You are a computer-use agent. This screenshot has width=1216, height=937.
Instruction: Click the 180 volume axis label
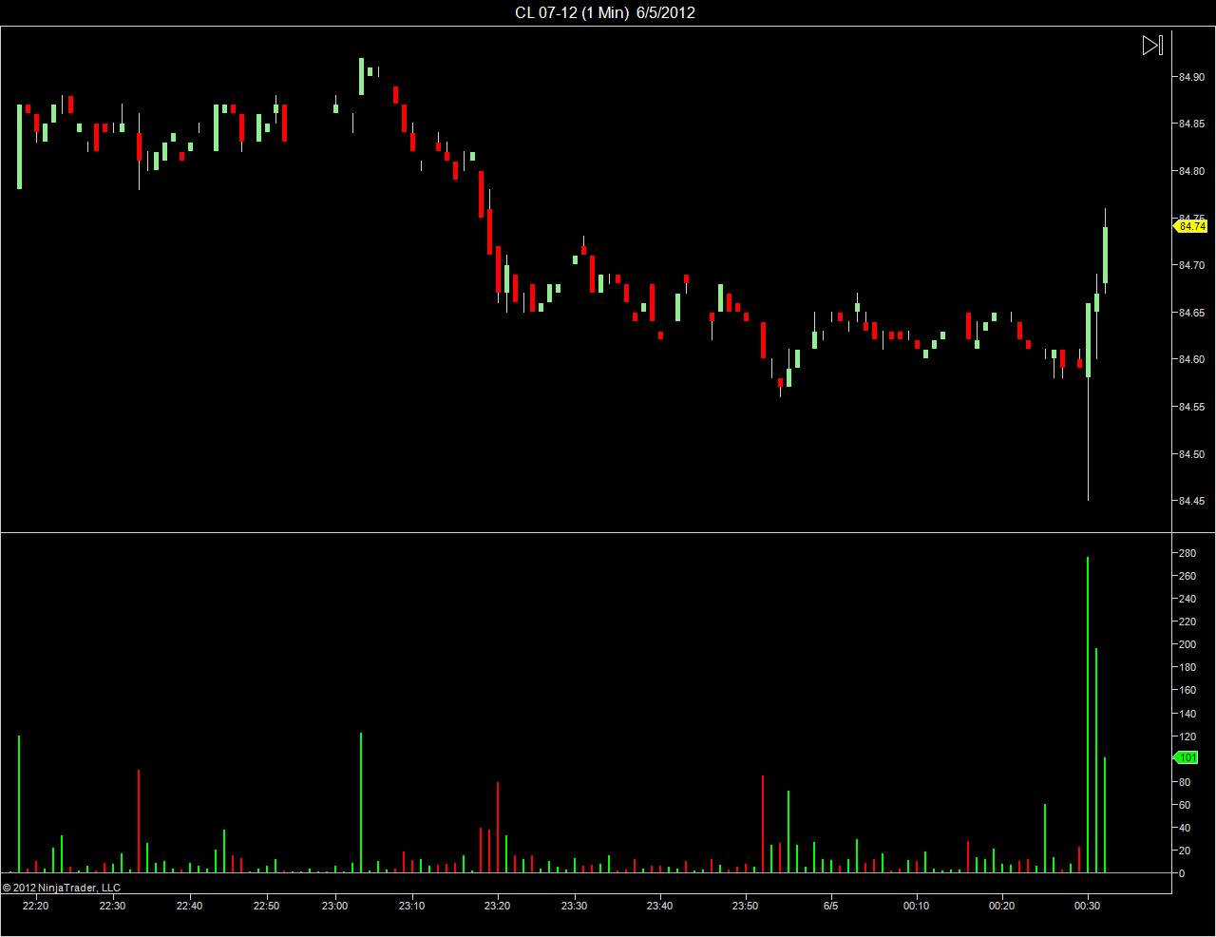(1187, 667)
